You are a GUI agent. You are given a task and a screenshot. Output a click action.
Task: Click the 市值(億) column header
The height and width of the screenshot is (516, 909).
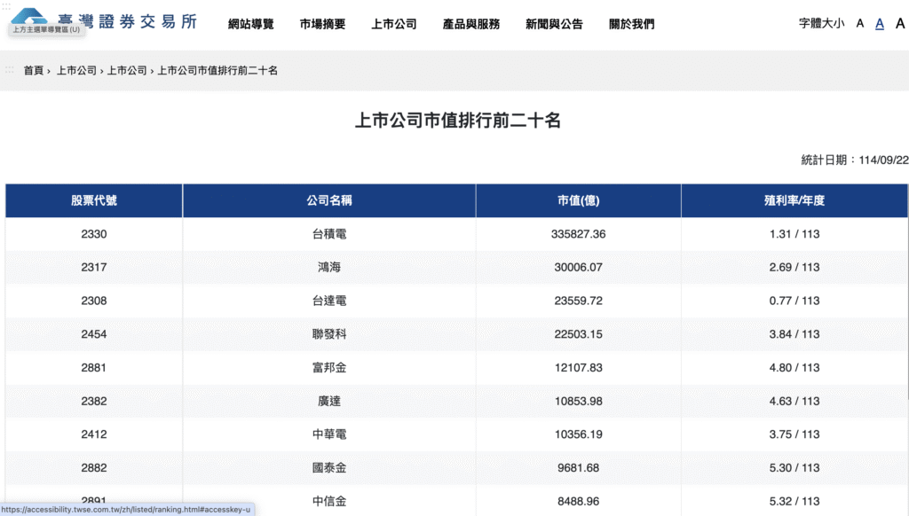(578, 200)
